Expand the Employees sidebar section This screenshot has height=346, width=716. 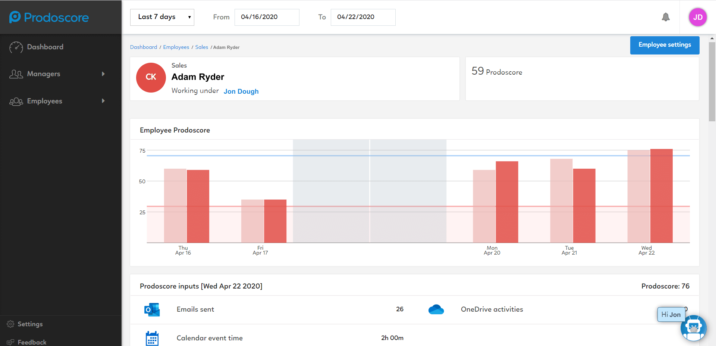(x=103, y=101)
